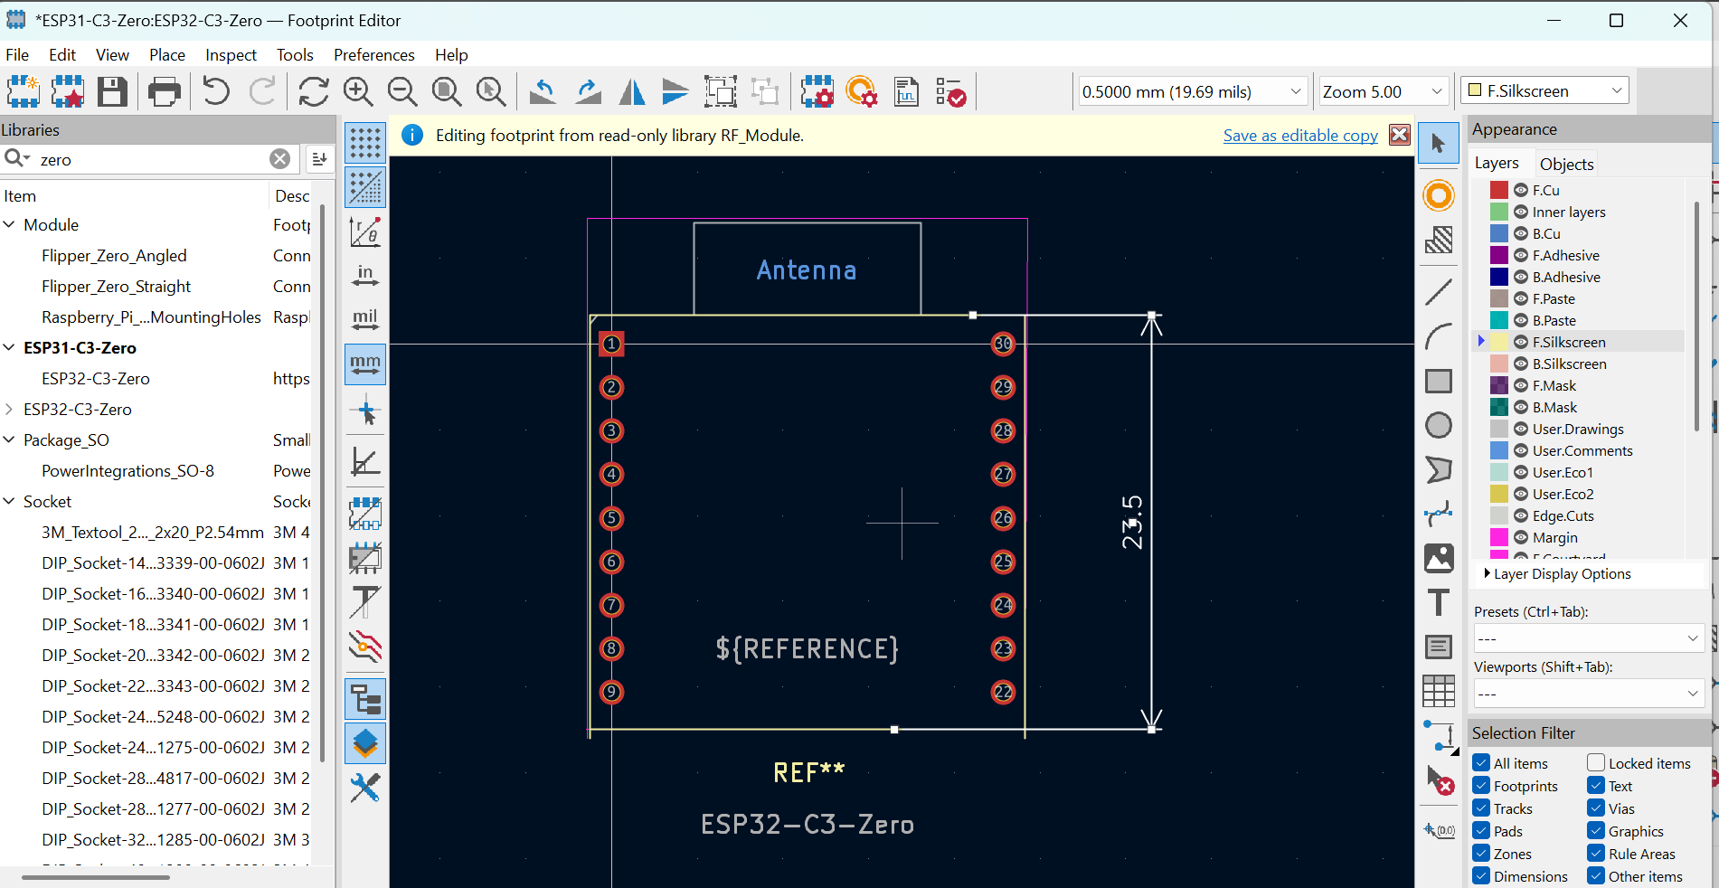The height and width of the screenshot is (888, 1719).
Task: Click the F.Cu red color swatch
Action: [x=1499, y=190]
